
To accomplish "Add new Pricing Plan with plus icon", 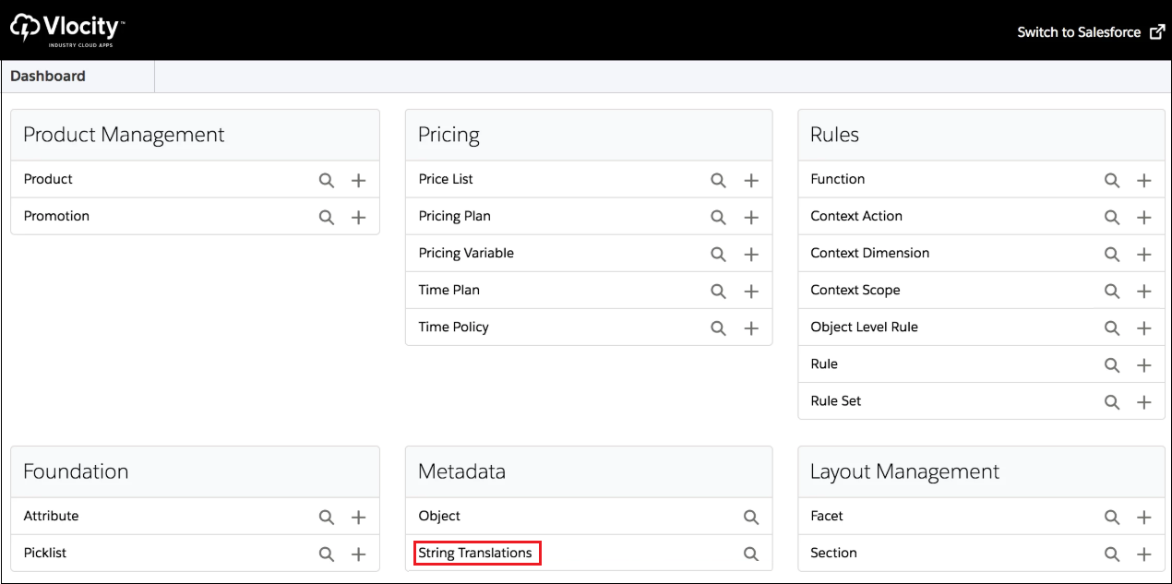I will pyautogui.click(x=751, y=217).
